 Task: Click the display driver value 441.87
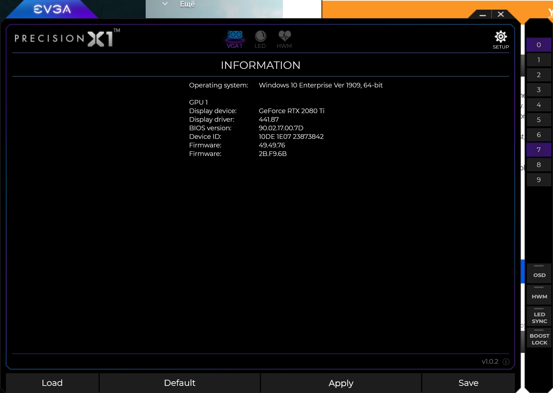point(269,120)
